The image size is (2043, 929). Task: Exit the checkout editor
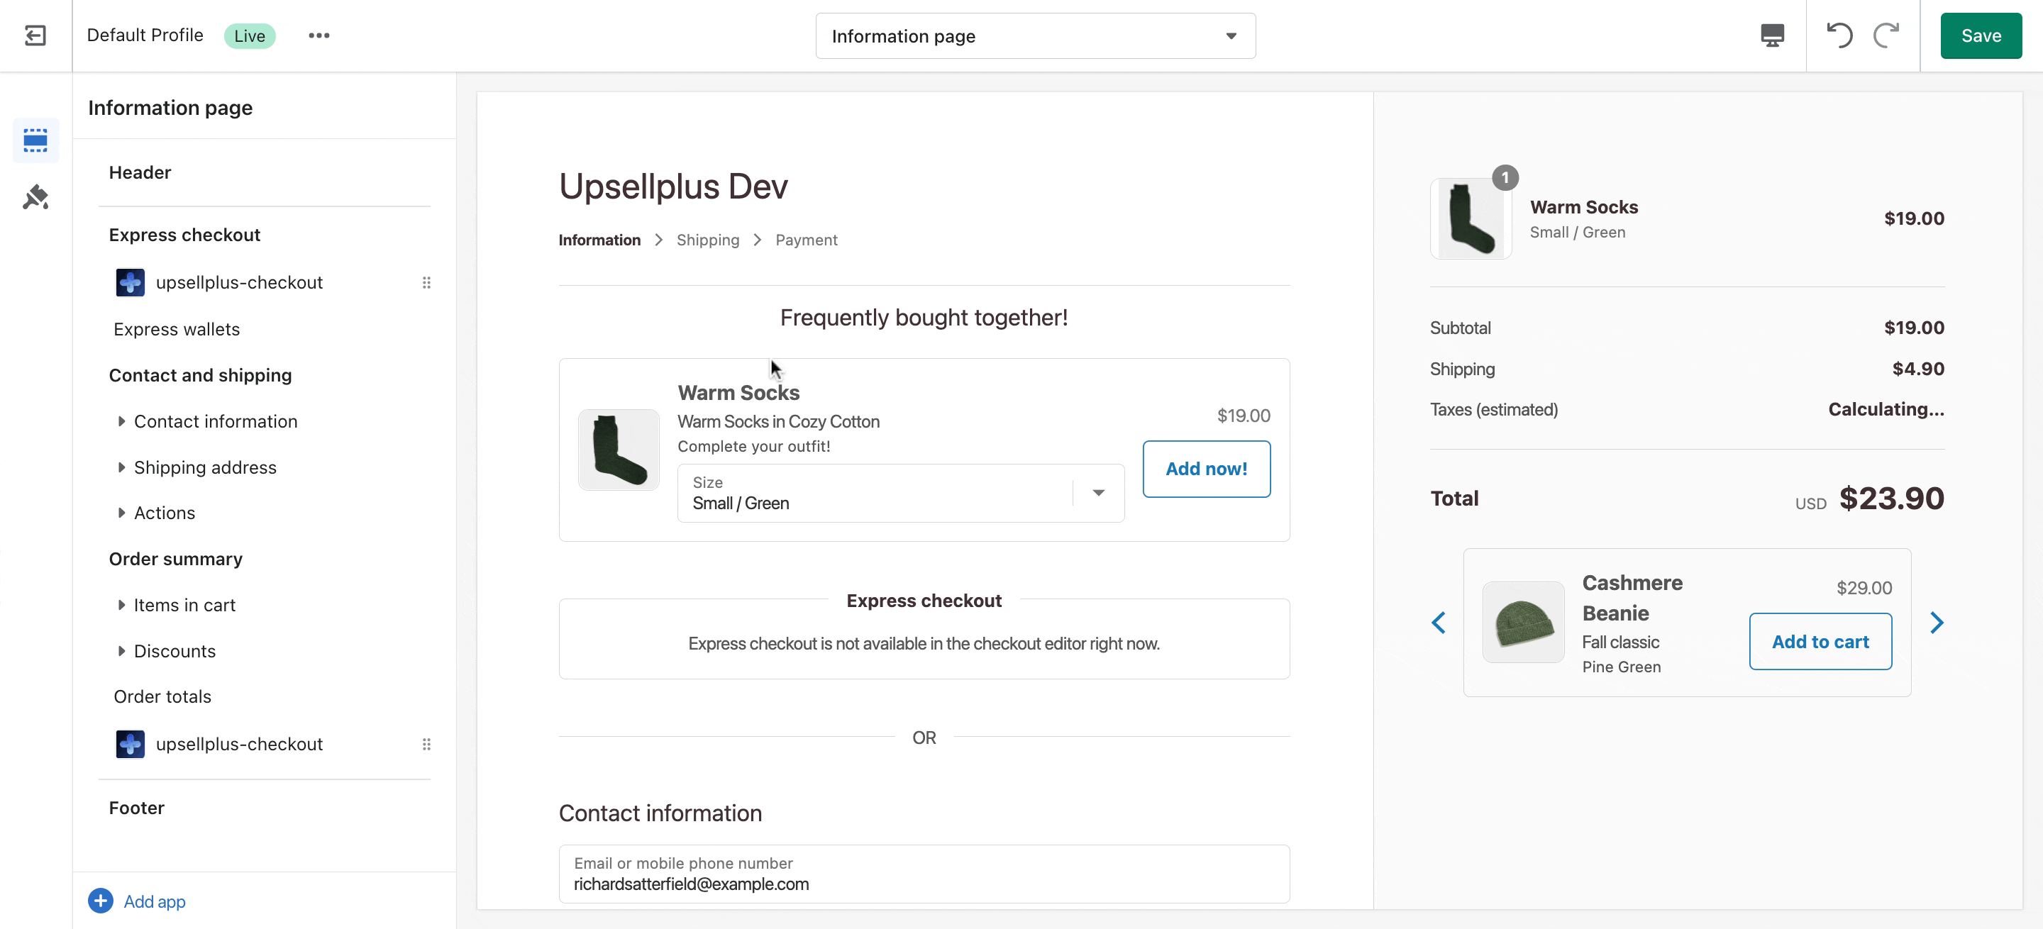point(35,35)
